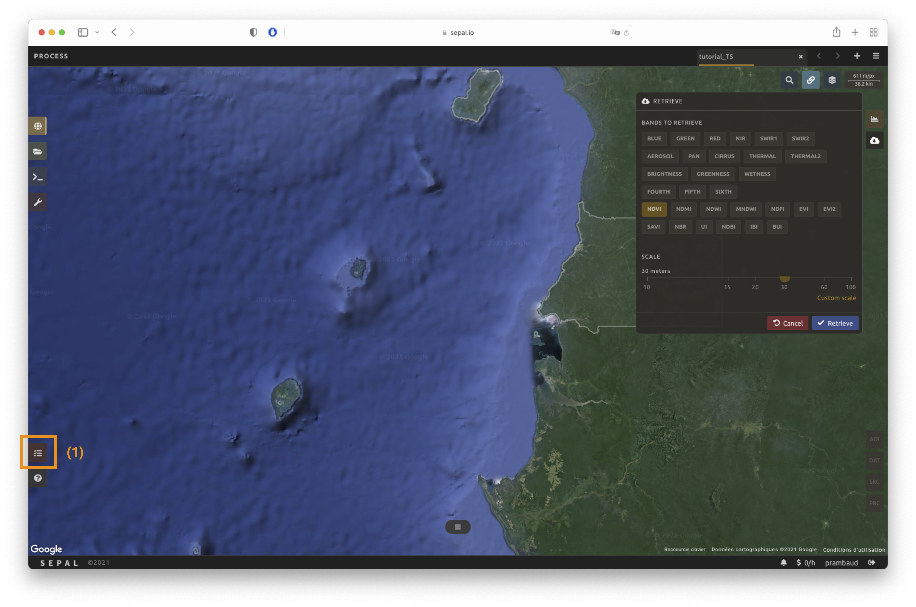This screenshot has width=916, height=607.
Task: Add a new recipe tab with plus
Action: coord(857,56)
